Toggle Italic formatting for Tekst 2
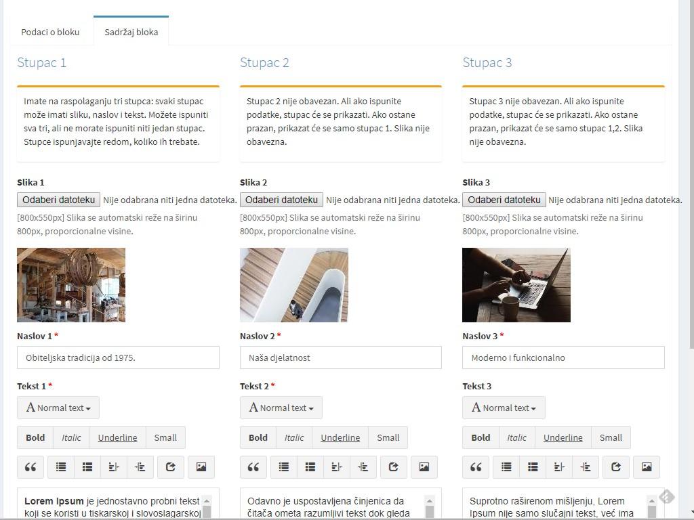 pos(294,438)
